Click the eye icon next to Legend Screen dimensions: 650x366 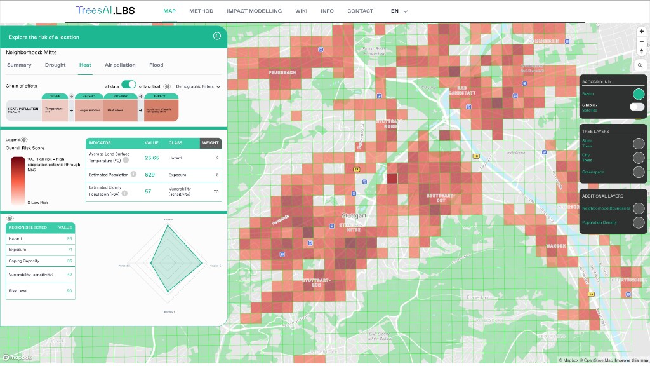24,140
